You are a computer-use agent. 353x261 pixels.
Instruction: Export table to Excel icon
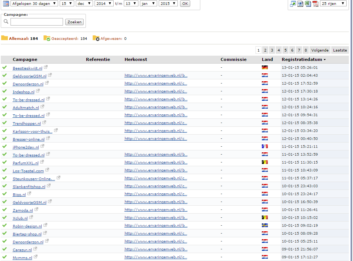(308, 4)
